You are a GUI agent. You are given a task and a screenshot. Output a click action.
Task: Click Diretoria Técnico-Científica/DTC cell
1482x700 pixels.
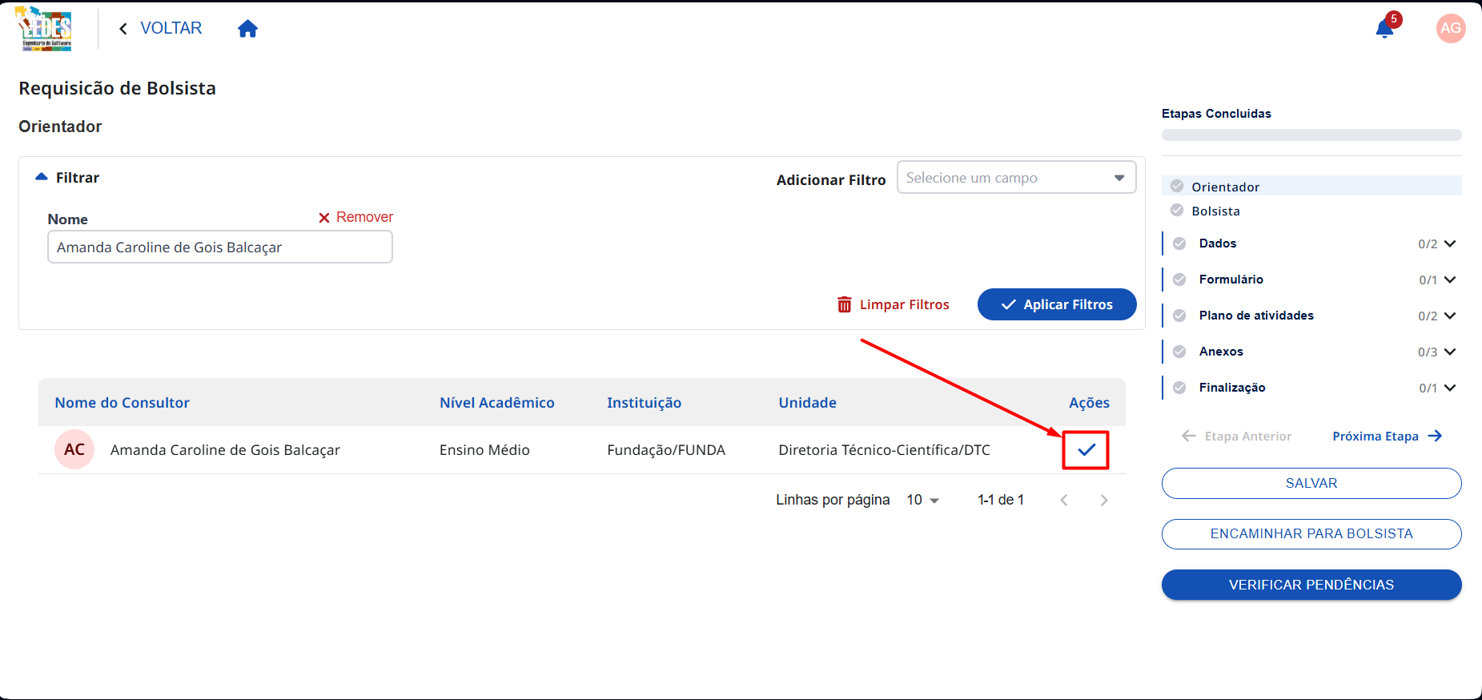[884, 450]
